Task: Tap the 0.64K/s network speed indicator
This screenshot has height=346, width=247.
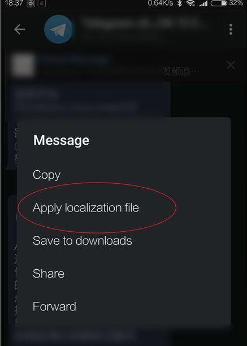Action: (162, 3)
